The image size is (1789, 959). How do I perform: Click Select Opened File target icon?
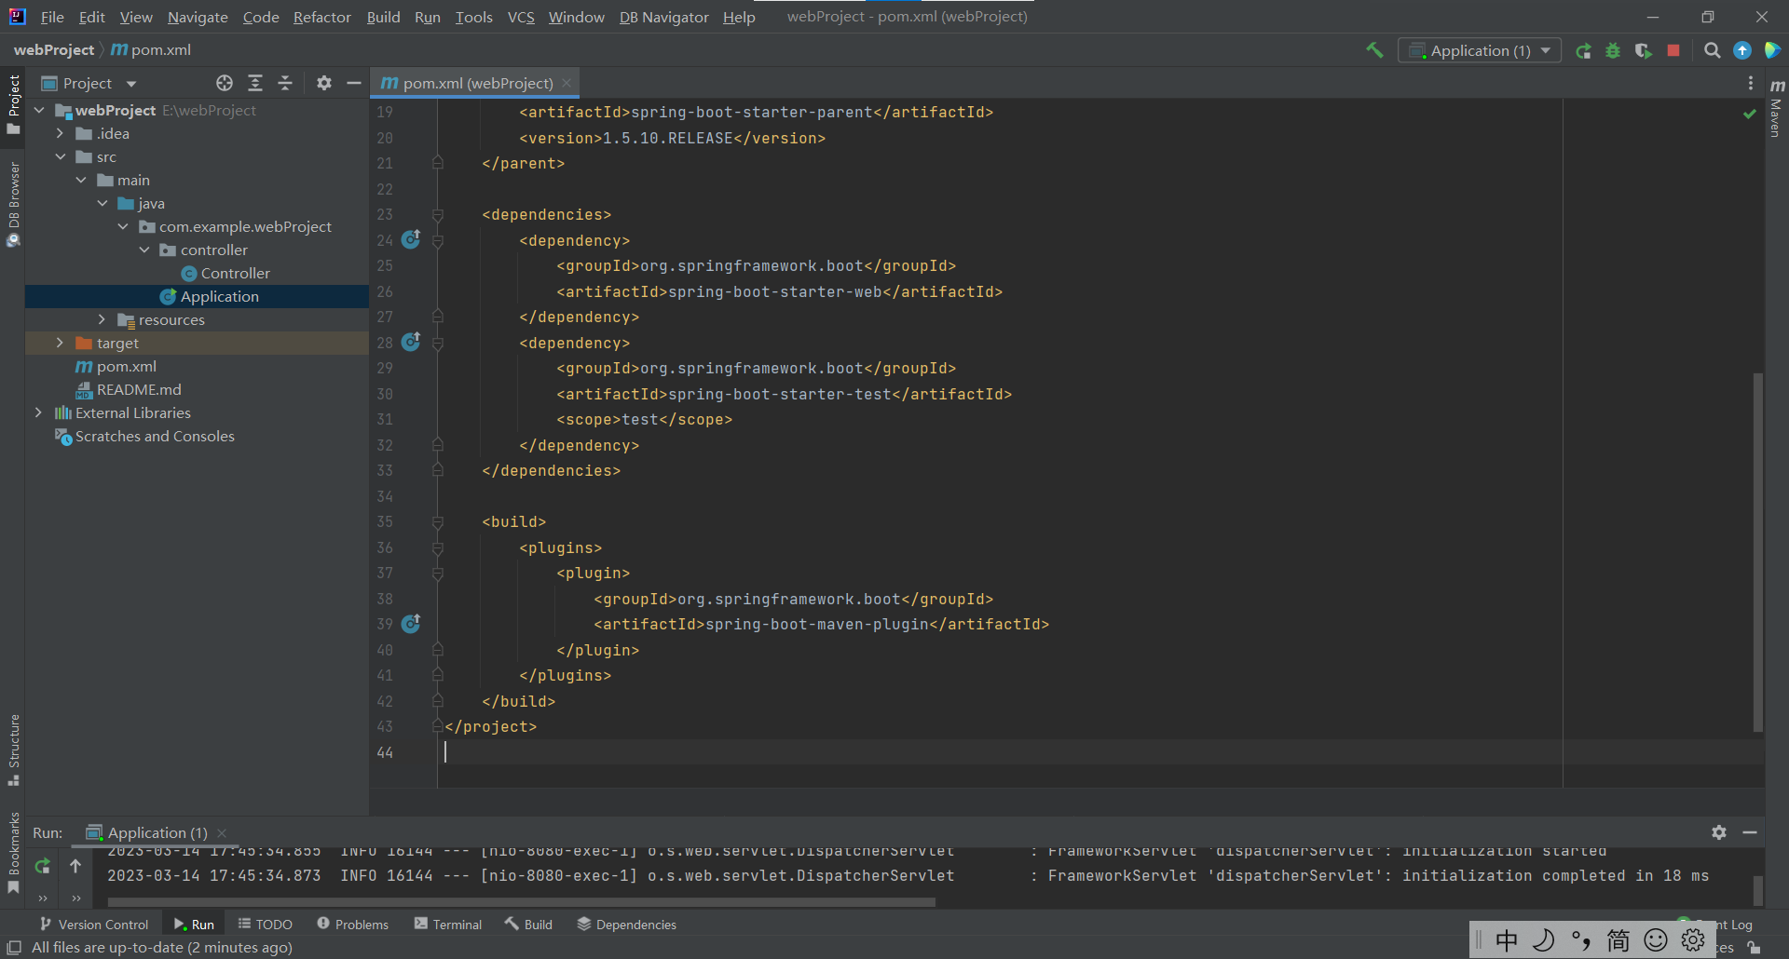225,84
